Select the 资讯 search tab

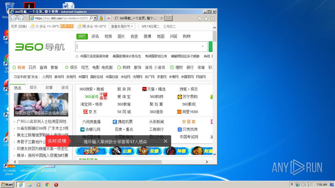point(95,36)
